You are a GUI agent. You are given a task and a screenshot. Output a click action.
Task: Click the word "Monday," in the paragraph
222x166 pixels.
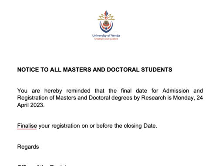tap(184, 98)
